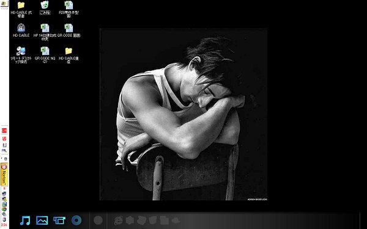
Task: Open the QR CODE NG spreadsheet
Action: pyautogui.click(x=45, y=55)
